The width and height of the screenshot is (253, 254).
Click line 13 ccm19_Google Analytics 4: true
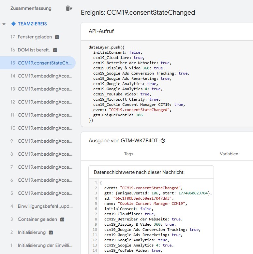point(139,245)
